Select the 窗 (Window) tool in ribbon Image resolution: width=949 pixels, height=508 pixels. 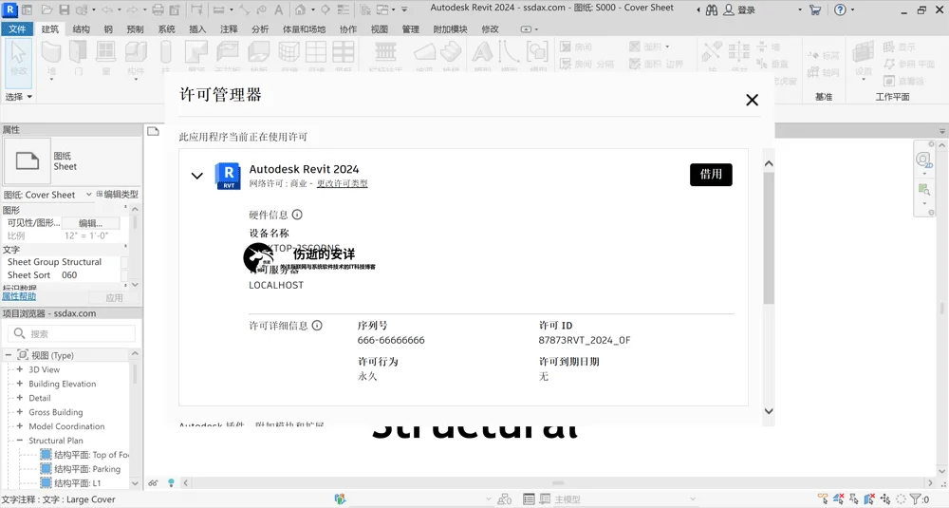tap(106, 58)
